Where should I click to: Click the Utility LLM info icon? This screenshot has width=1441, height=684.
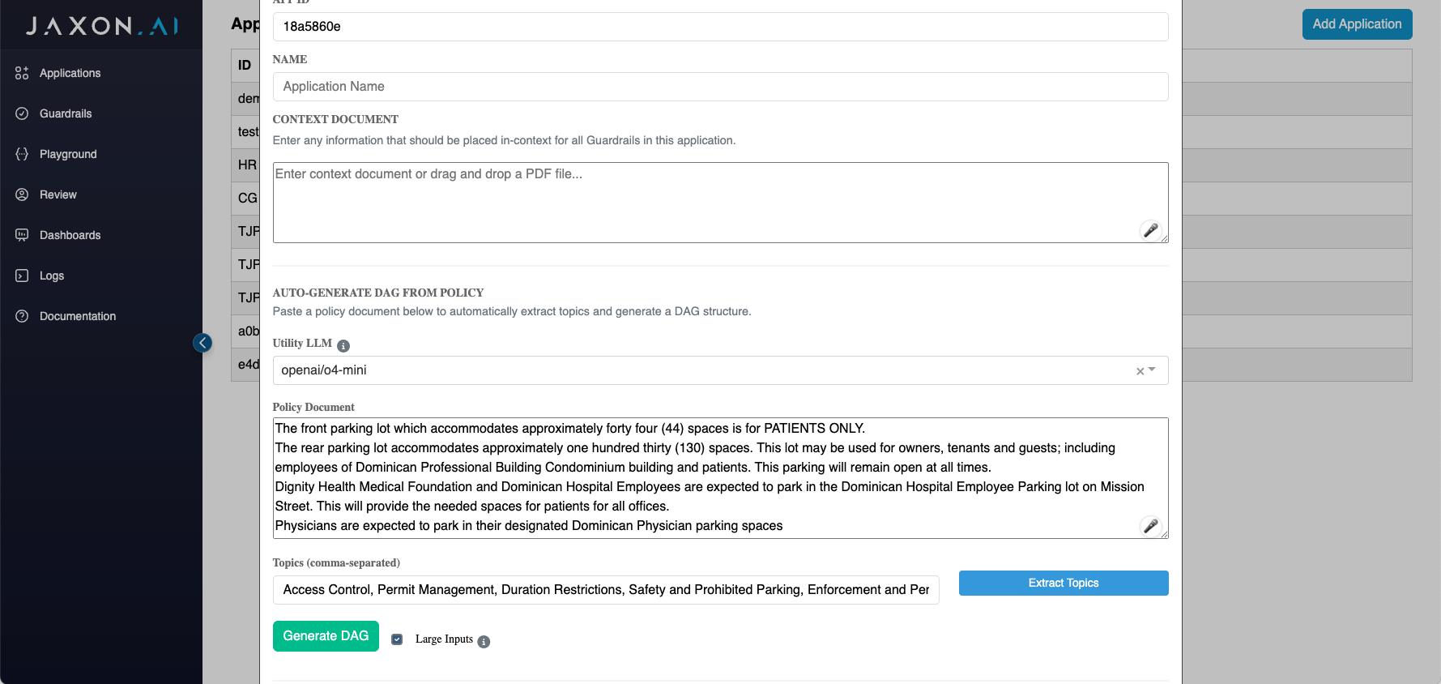343,346
